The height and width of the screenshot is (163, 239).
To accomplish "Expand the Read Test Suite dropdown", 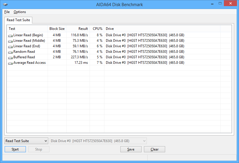I will 26,141.
